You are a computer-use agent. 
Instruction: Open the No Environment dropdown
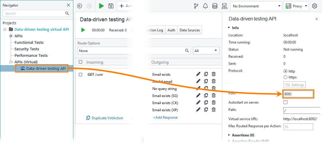[x=257, y=6]
